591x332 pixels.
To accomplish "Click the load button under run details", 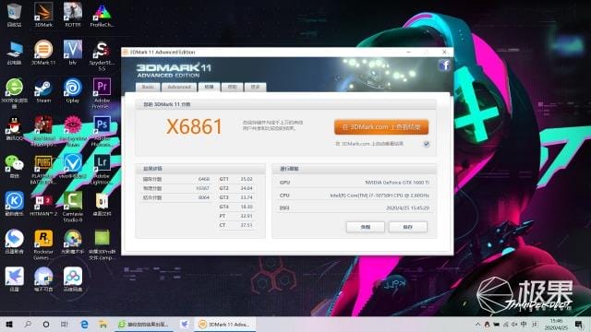I will 366,227.
